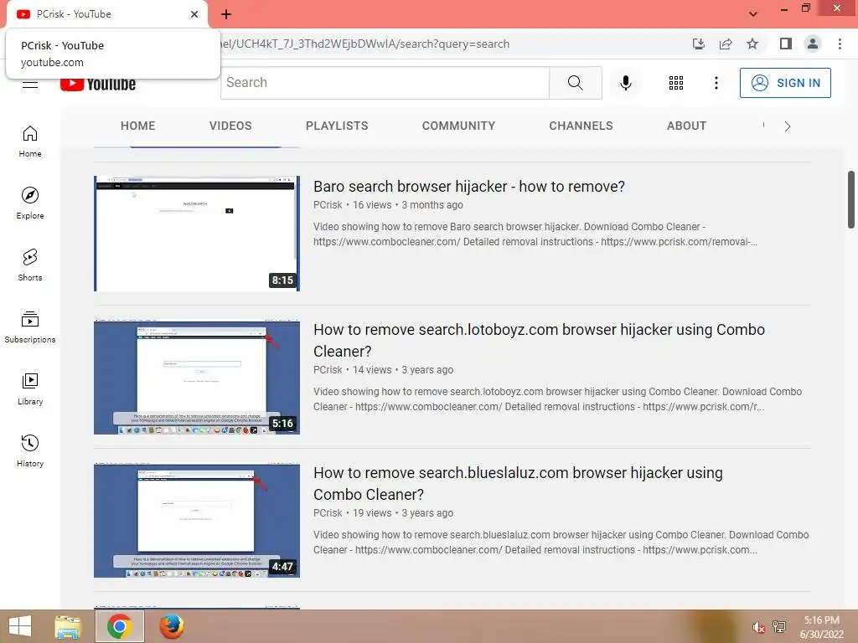
Task: Go to Home in the sidebar
Action: click(x=30, y=141)
